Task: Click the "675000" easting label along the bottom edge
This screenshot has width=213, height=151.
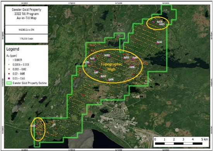Action: 119,150
